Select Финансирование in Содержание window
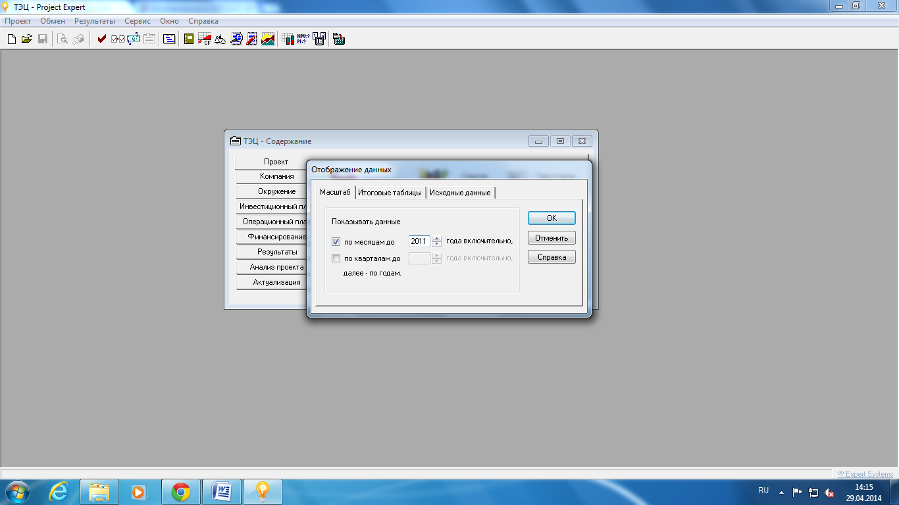 pos(272,237)
